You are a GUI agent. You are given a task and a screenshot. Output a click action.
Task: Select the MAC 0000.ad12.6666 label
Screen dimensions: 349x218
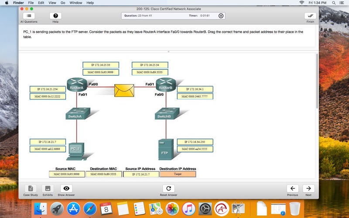click(48, 149)
